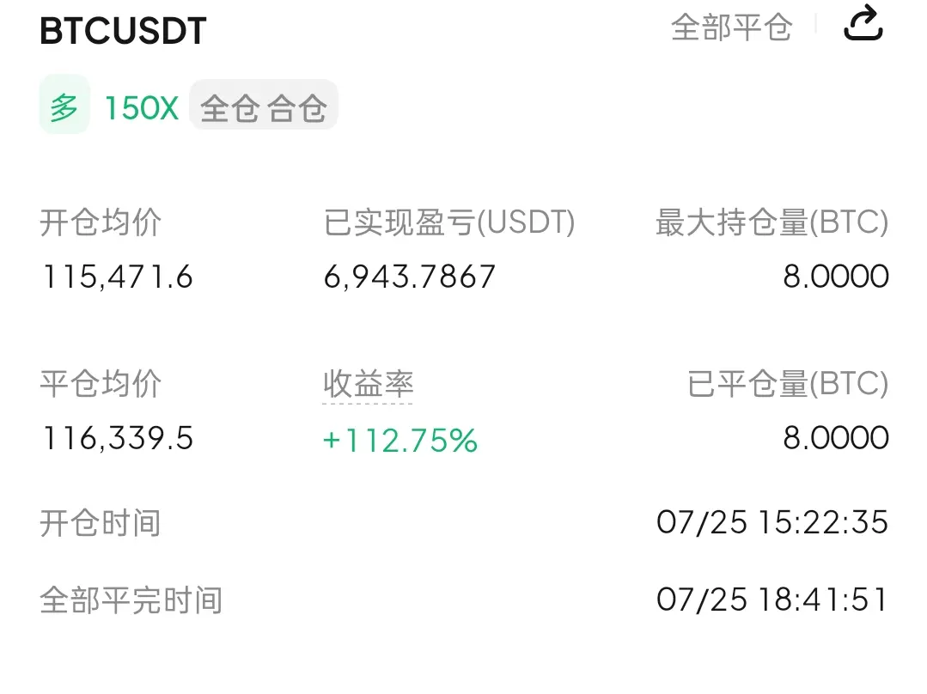The width and height of the screenshot is (927, 694).
Task: Select the 150X leverage label
Action: point(141,108)
